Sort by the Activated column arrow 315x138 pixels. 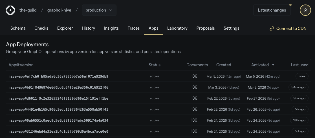273,65
